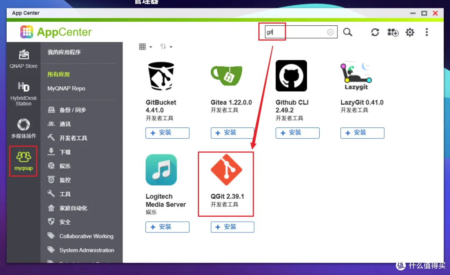Click the AppCenter logo

(x=56, y=32)
